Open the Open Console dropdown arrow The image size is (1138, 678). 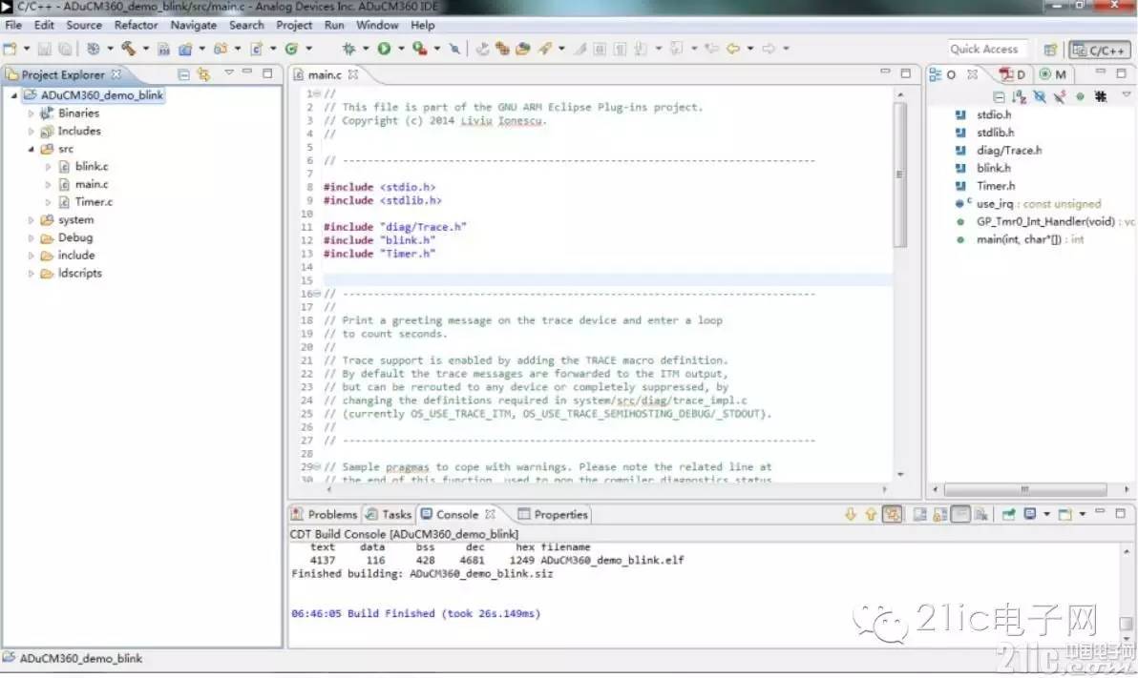(x=1082, y=514)
